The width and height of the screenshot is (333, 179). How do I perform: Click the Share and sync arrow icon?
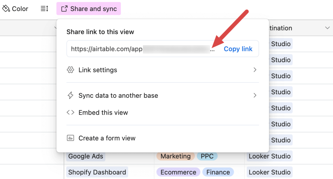click(64, 9)
